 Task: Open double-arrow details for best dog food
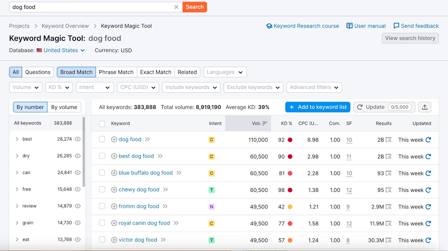[160, 156]
